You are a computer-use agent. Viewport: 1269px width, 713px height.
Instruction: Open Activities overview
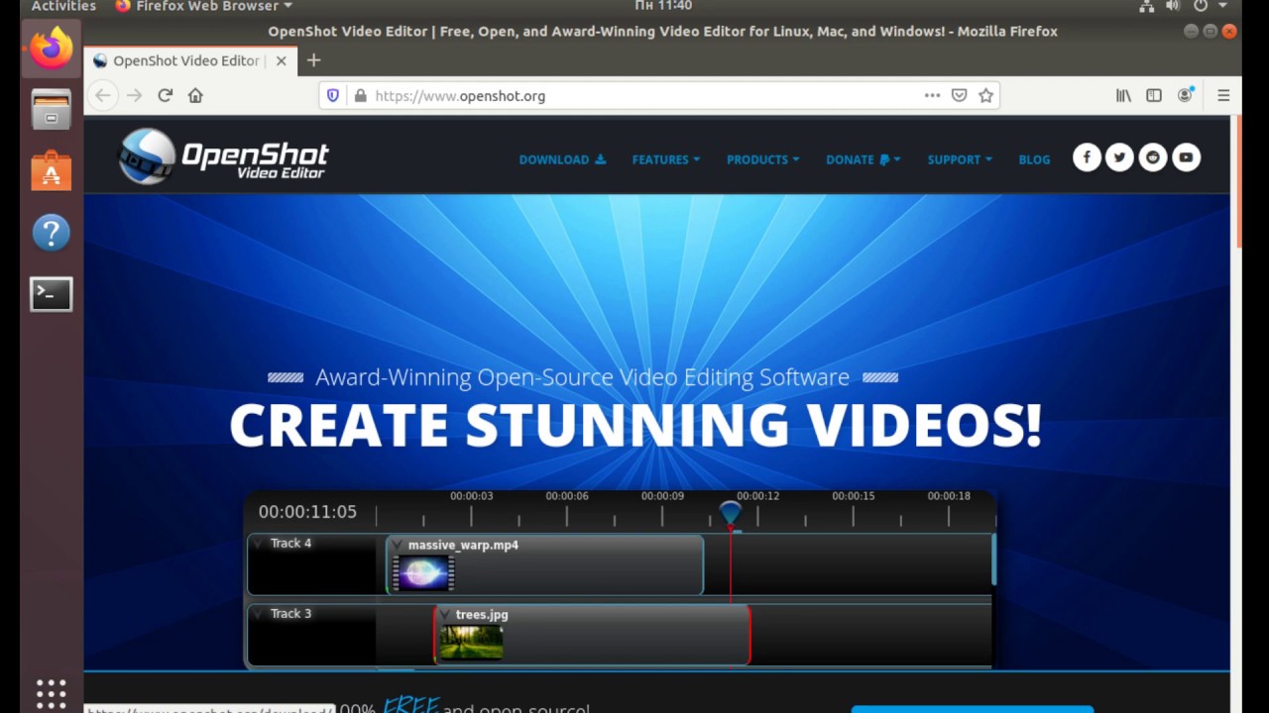click(63, 6)
